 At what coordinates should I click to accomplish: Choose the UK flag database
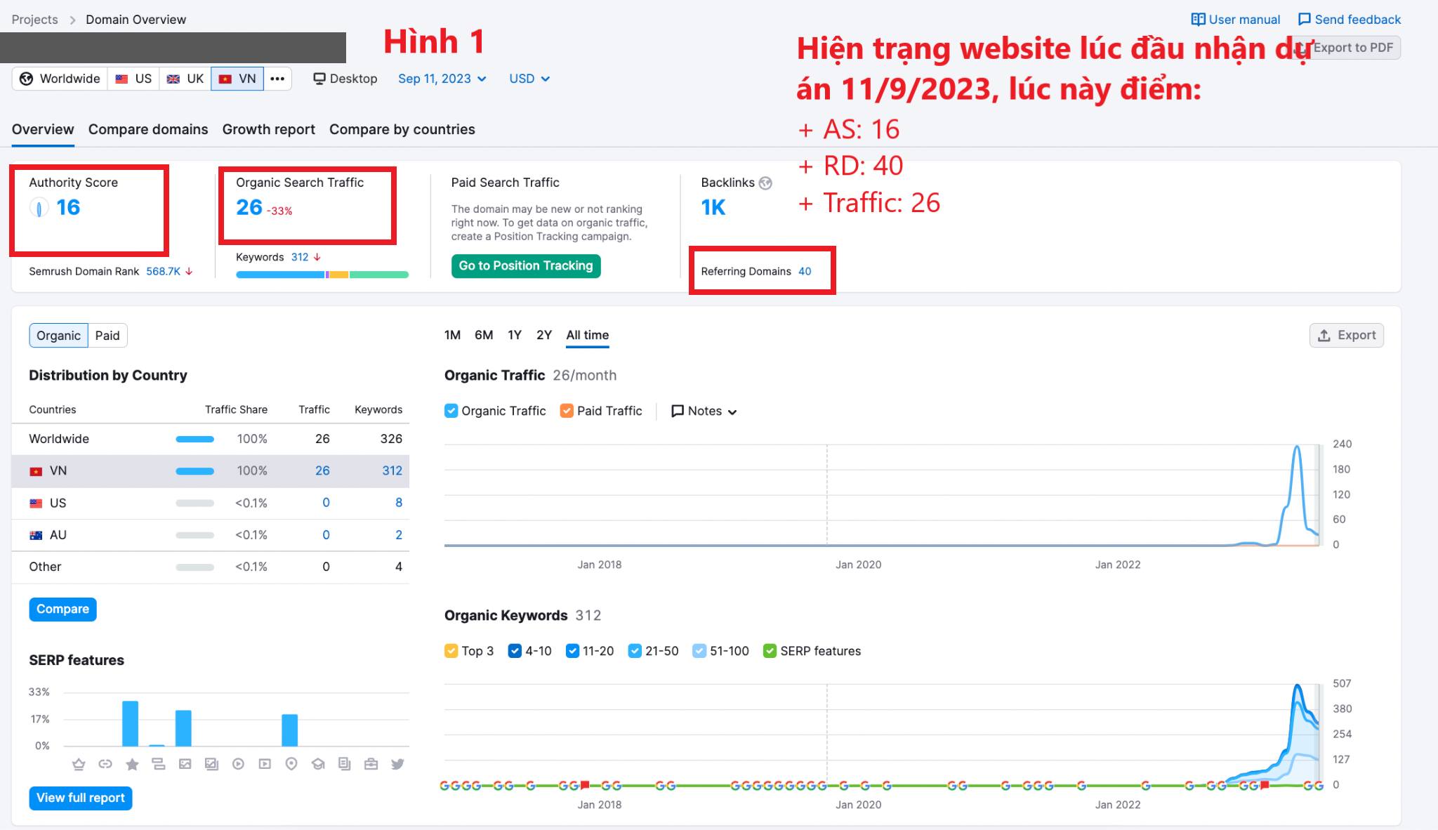pyautogui.click(x=185, y=79)
